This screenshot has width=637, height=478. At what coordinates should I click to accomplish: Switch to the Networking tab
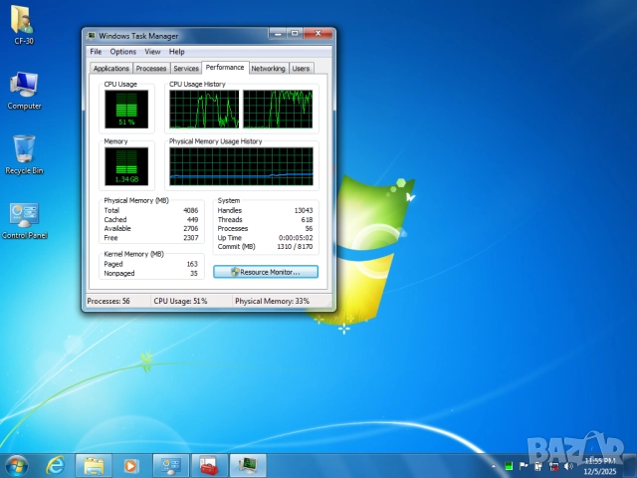pos(268,69)
